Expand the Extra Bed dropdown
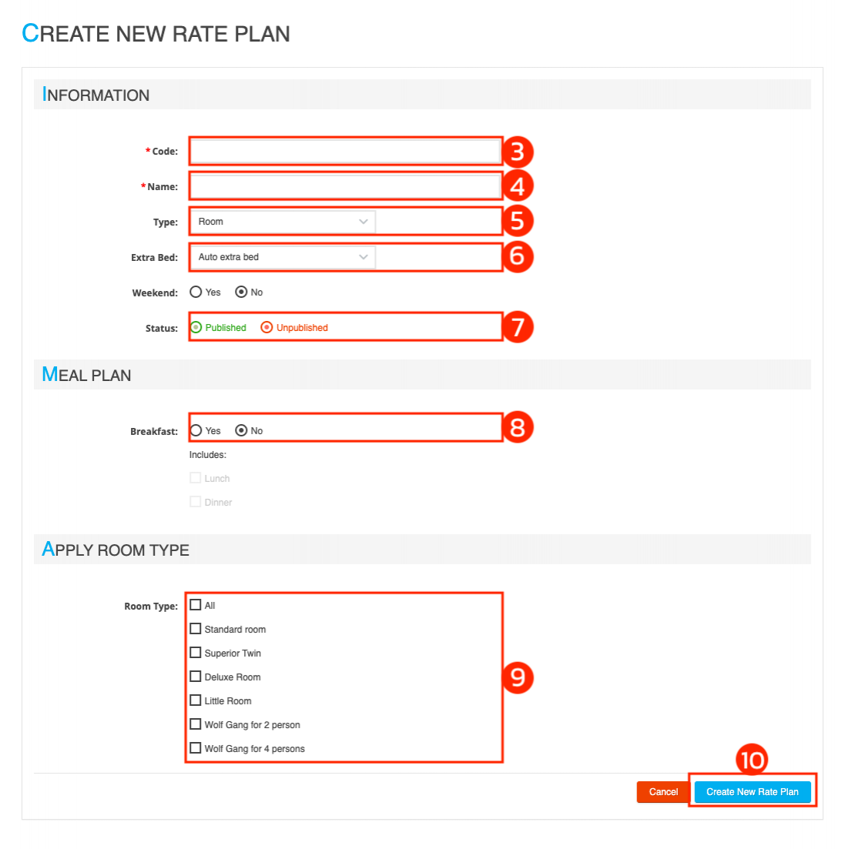 click(282, 257)
